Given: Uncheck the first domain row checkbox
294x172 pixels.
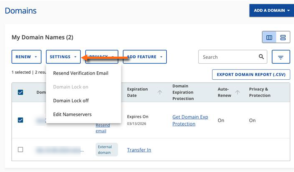Looking at the screenshot, I should click(21, 120).
